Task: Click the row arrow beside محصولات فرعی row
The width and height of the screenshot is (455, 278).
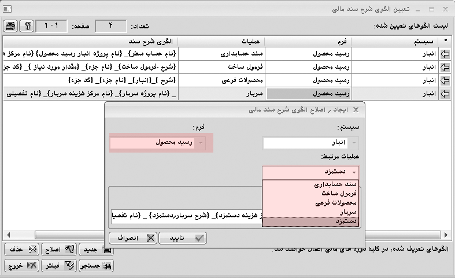Action: [x=445, y=80]
